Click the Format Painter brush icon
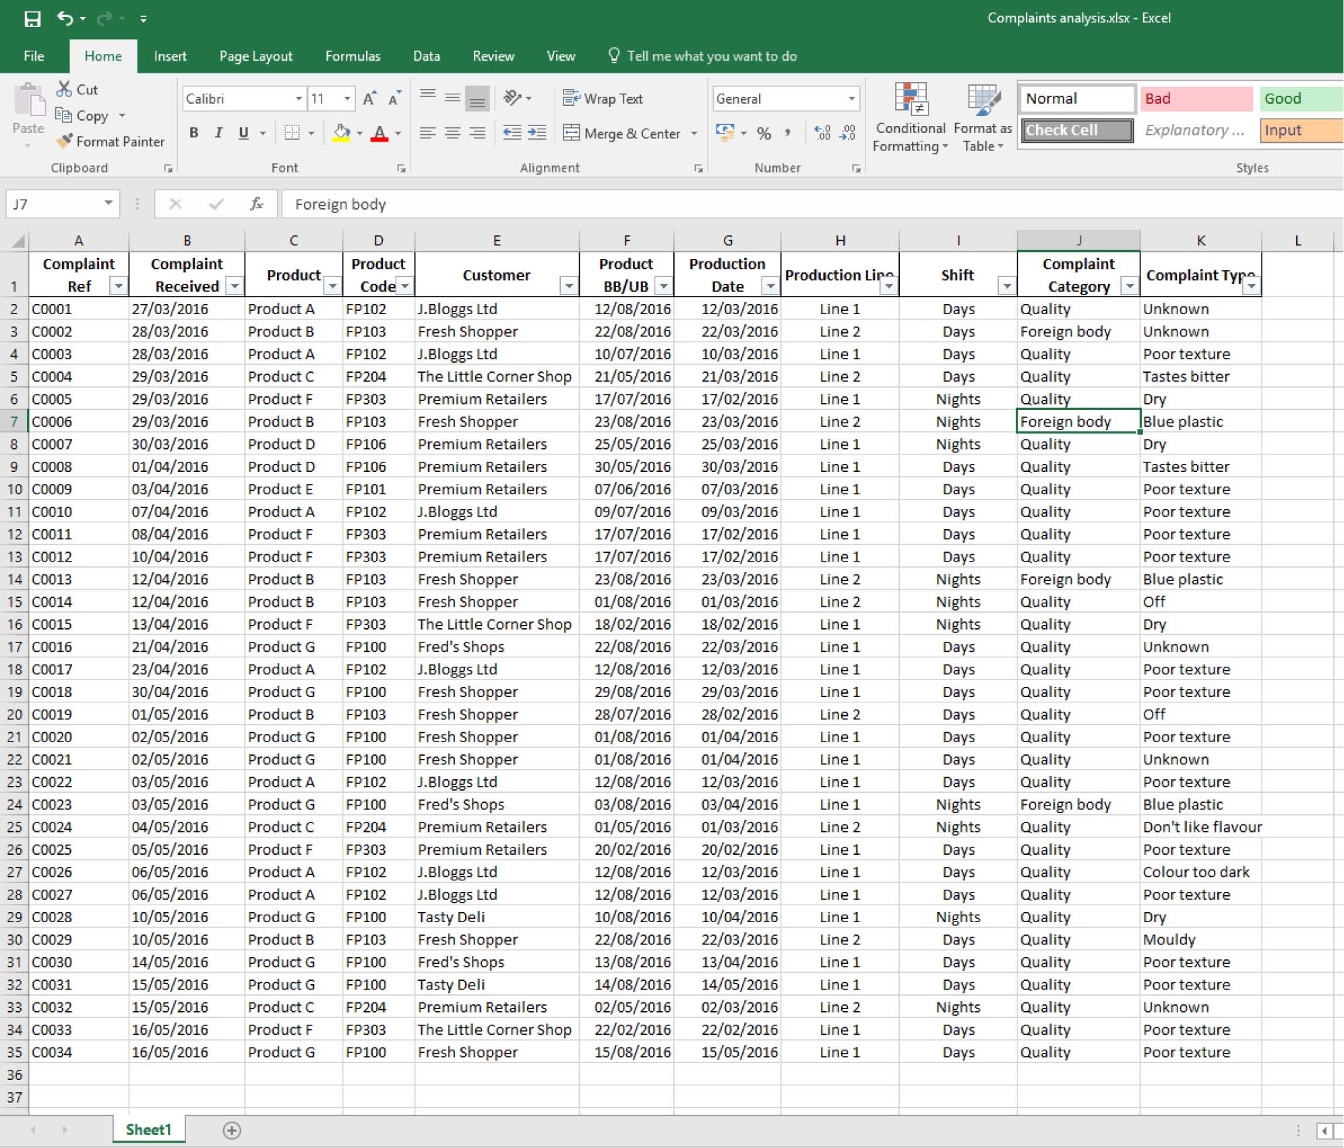This screenshot has height=1148, width=1344. coord(64,141)
